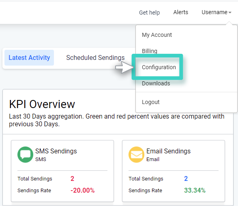Choose Configuration in the user menu
Viewport: 238px width, 206px height.
pyautogui.click(x=159, y=67)
